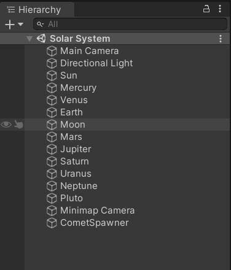Click the cube icon for CometSpawner
231x270 pixels.
click(x=52, y=223)
